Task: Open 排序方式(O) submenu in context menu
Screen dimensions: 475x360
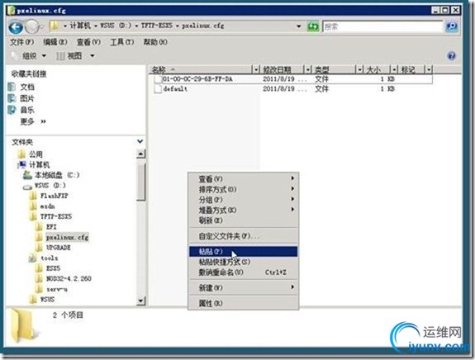Action: tap(243, 189)
